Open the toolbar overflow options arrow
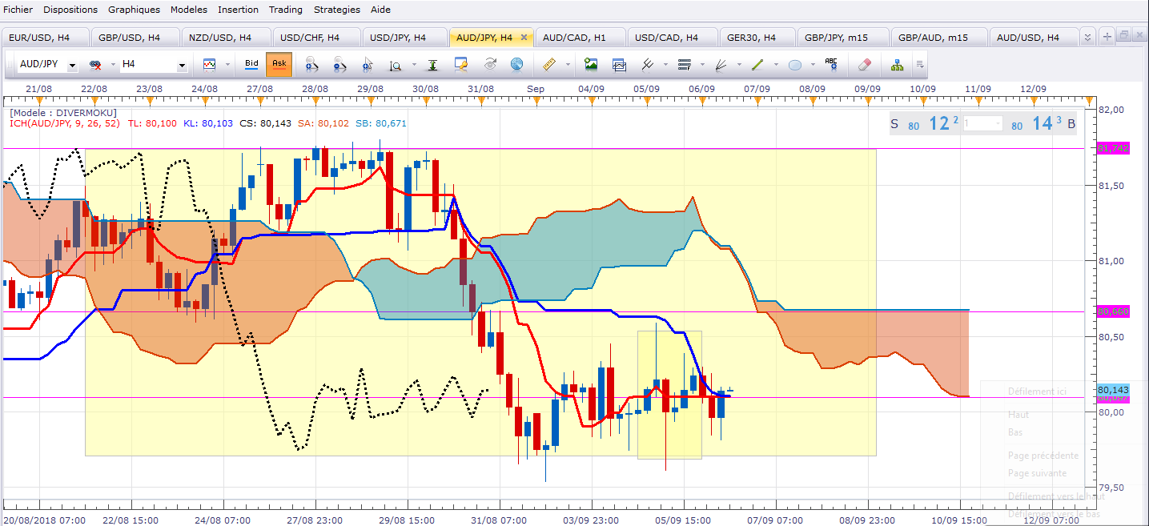This screenshot has height=526, width=1149. [x=920, y=65]
